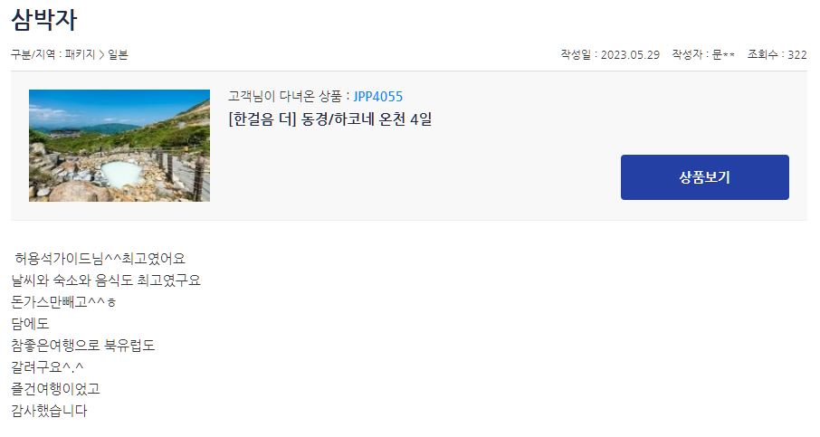Click the 조회수 322 view count

pyautogui.click(x=777, y=54)
